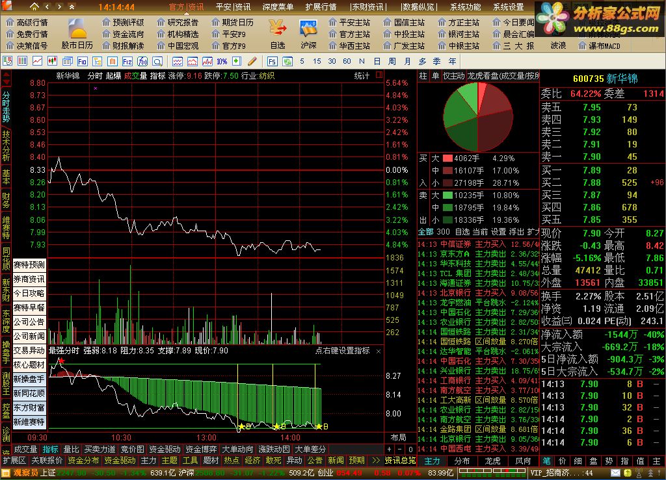
Task: Go to the home page icon
Action: (34, 6)
